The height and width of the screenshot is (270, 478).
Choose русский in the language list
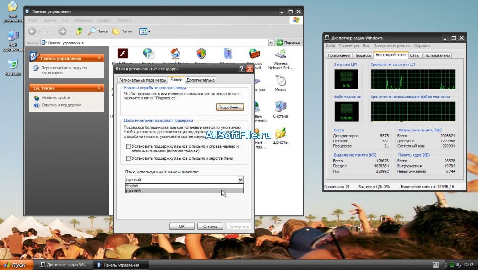click(185, 191)
